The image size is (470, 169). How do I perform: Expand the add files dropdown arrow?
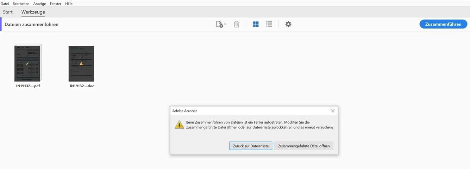[x=225, y=24]
